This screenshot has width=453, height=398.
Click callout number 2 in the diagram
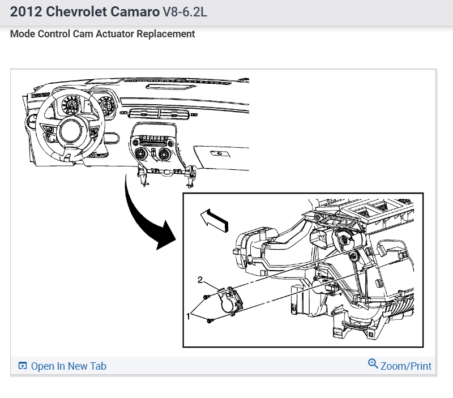(200, 280)
